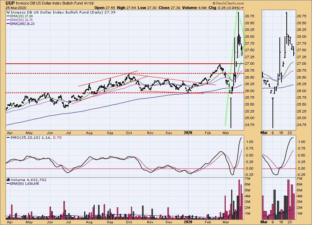Image resolution: width=312 pixels, height=225 pixels.
Task: Click the 2020 label under the price panel
Action: [x=188, y=133]
